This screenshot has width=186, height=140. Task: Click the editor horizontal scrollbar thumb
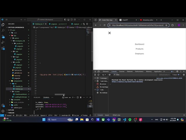point(60,94)
